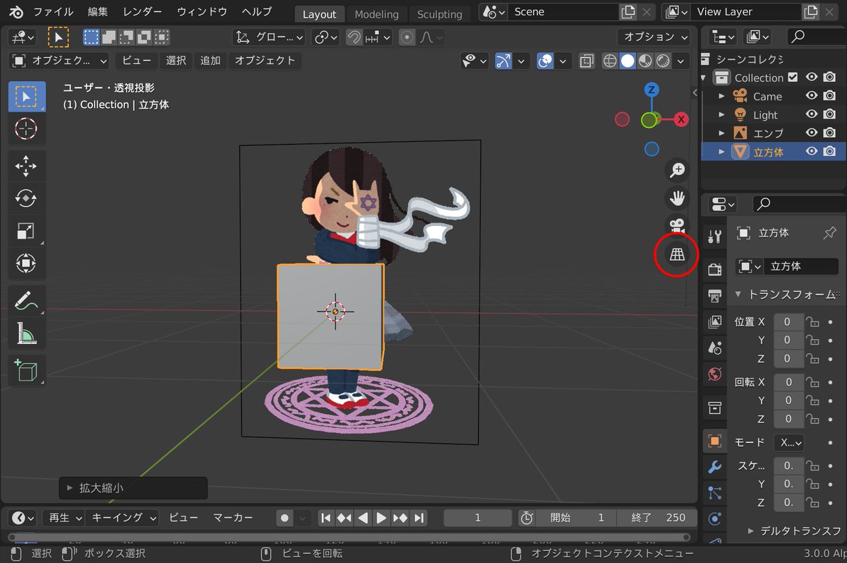847x563 pixels.
Task: Click the zoom view magnifier icon
Action: 677,170
